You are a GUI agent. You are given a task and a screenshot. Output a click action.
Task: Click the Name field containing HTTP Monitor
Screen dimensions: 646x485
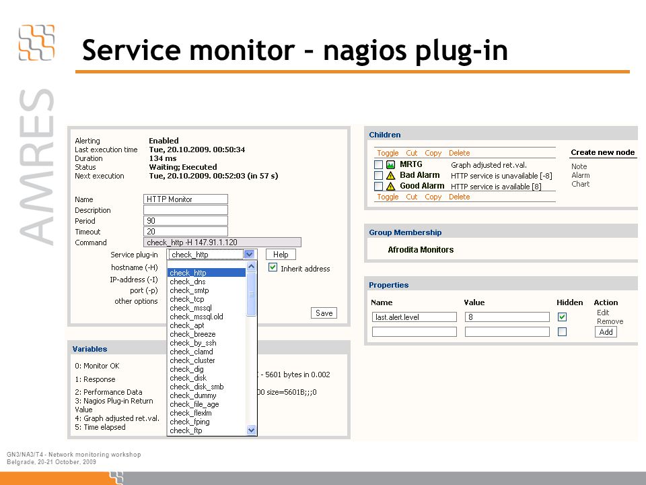click(186, 199)
